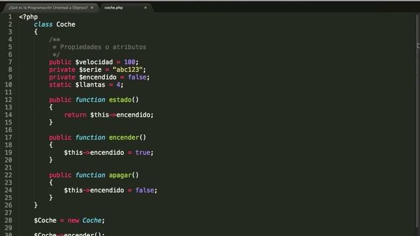Screen dimensions: 420x236
Task: Click the '$encendido' property on line 9
Action: click(x=98, y=77)
